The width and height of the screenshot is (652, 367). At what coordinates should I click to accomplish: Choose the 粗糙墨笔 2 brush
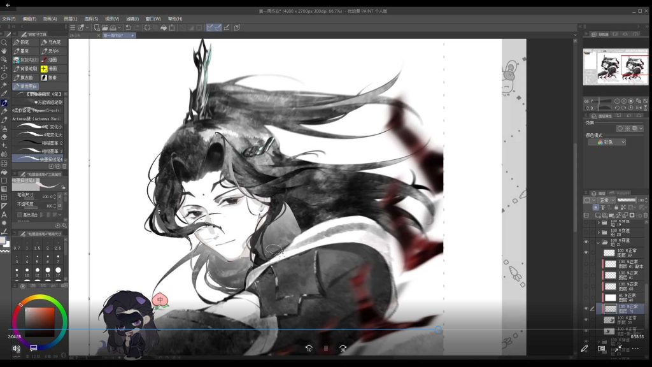point(38,143)
